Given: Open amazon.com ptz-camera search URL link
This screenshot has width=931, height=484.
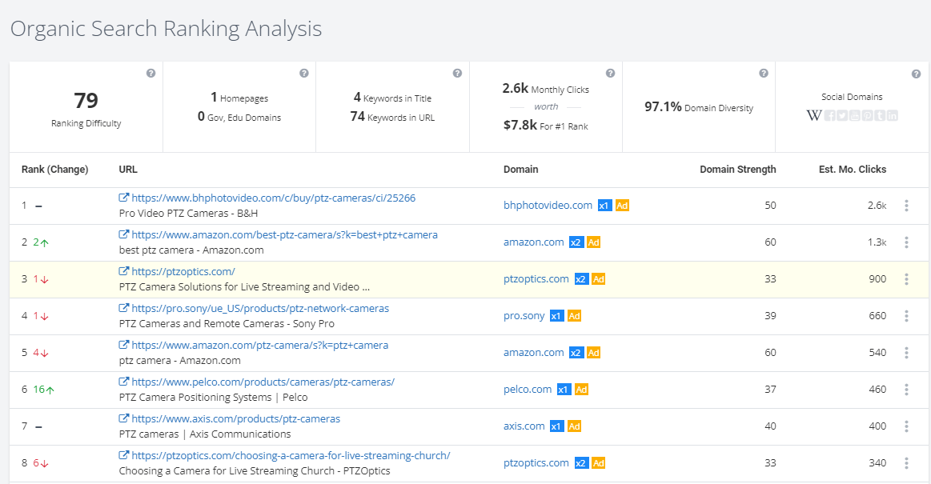Looking at the screenshot, I should click(x=260, y=345).
